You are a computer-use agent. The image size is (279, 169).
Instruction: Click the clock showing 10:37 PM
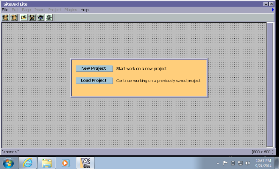[263, 163]
